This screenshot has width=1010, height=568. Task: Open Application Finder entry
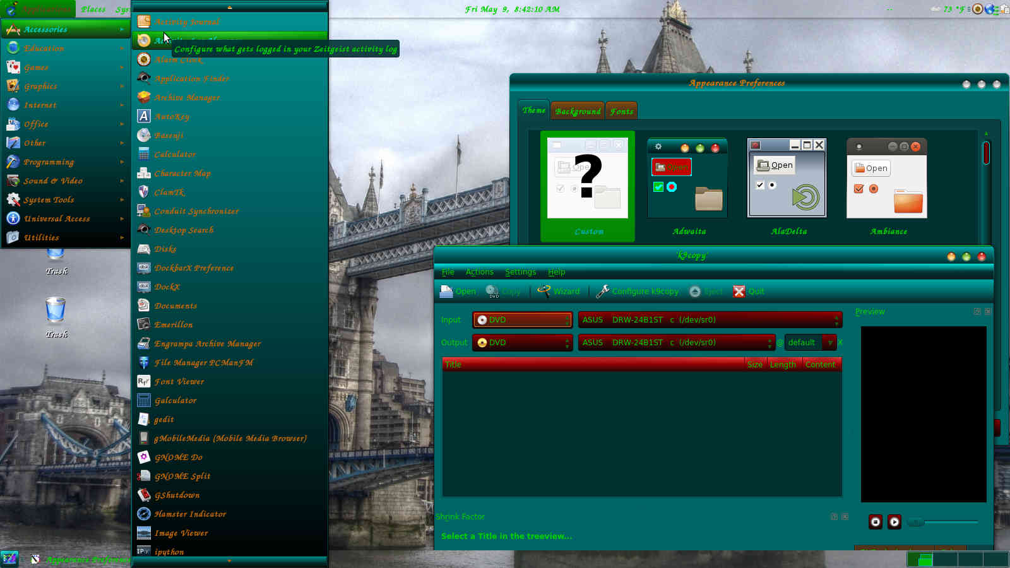click(230, 78)
